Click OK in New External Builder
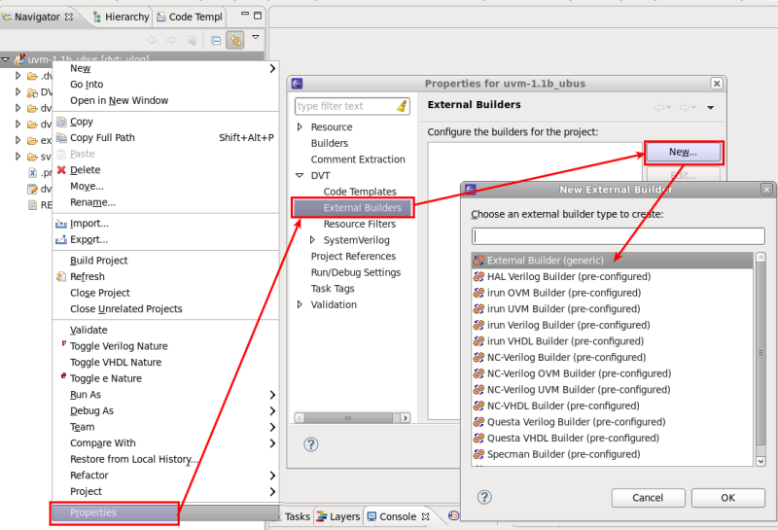778x530 pixels. 727,497
